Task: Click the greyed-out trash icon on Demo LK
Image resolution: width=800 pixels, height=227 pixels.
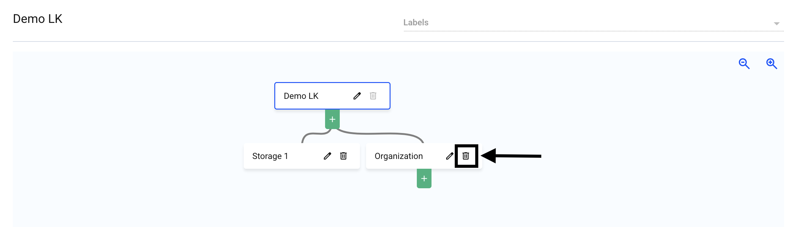Action: pyautogui.click(x=373, y=96)
